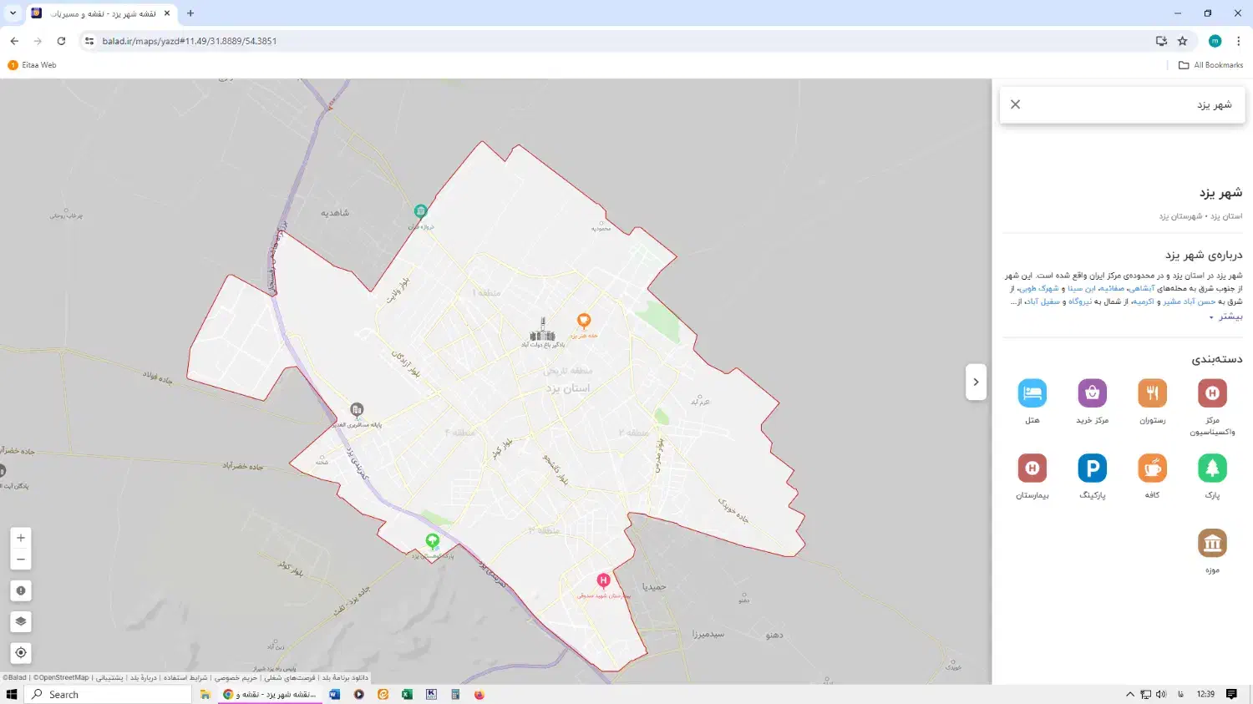Click the پارکینگ blue P icon
Viewport: 1253px width, 704px height.
click(x=1093, y=468)
